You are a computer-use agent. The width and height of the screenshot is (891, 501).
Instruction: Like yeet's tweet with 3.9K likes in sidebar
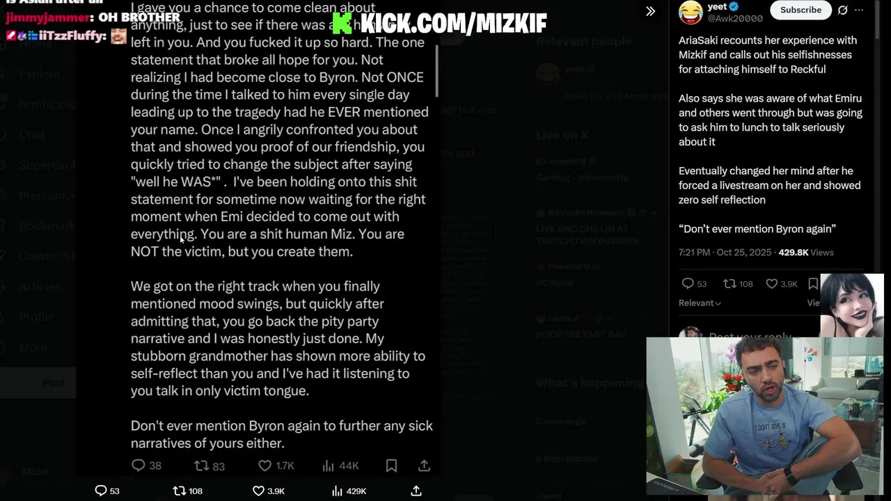[x=771, y=284]
